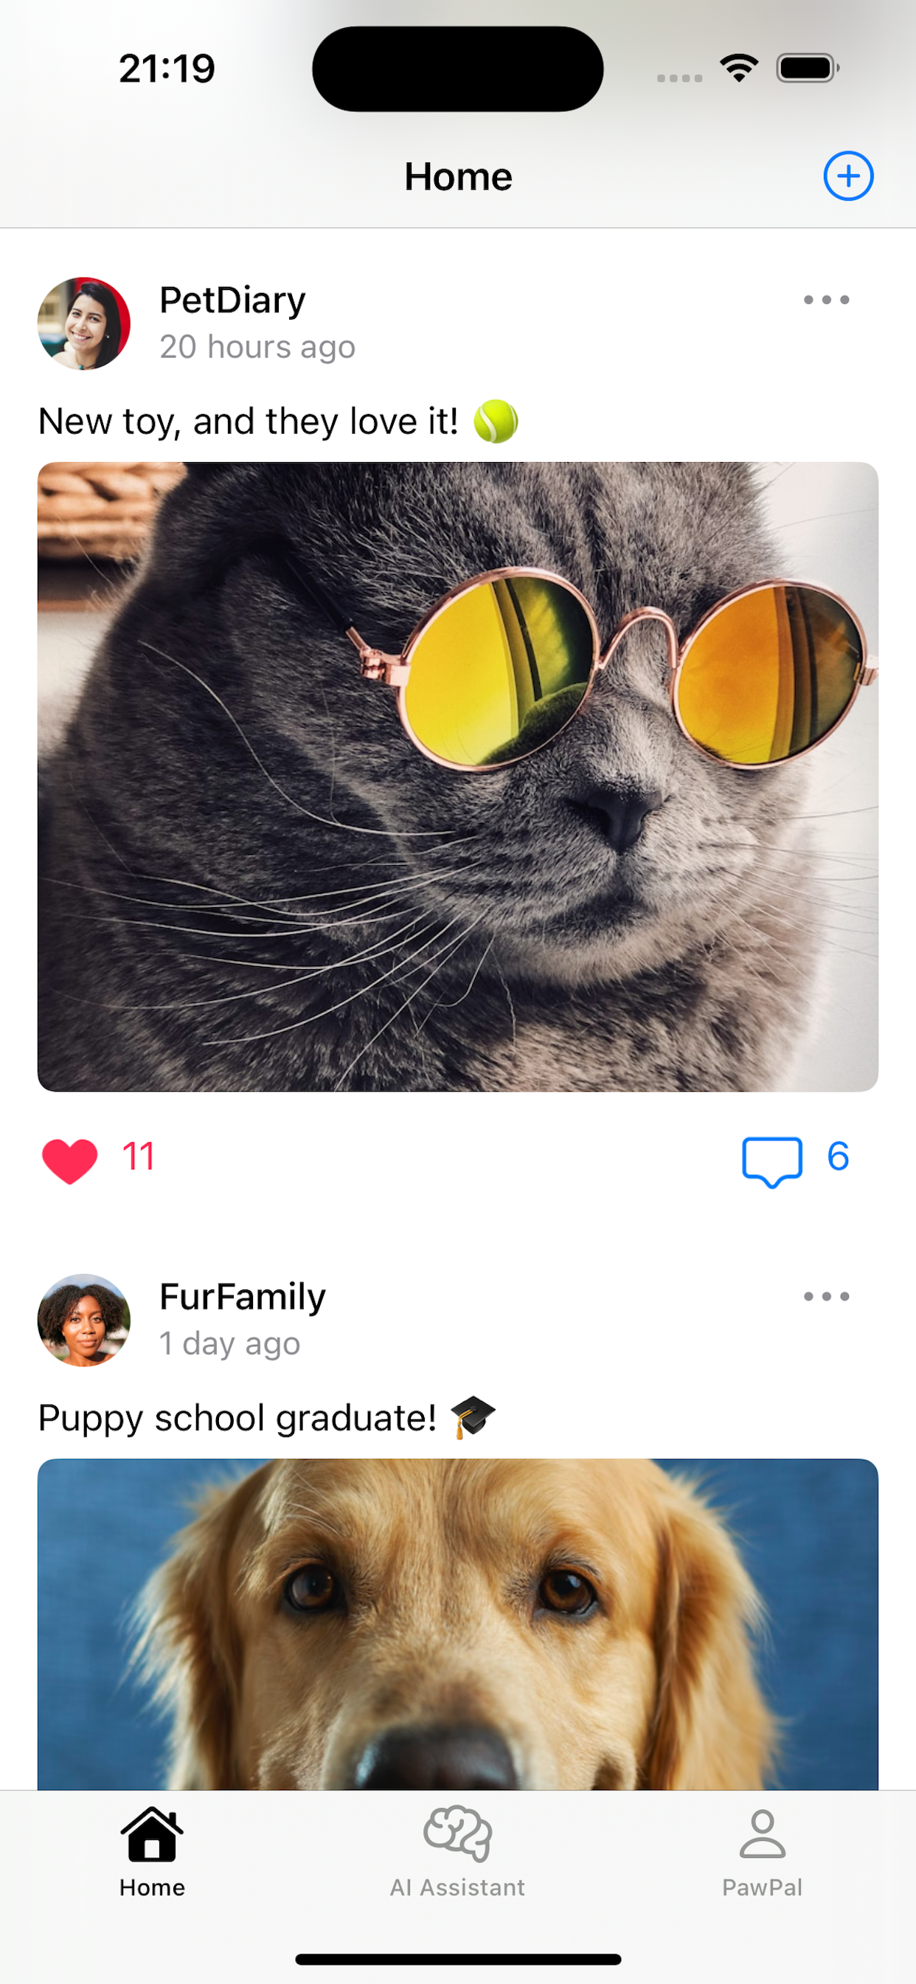Tap the comment count 6
The image size is (916, 1984).
(x=838, y=1156)
